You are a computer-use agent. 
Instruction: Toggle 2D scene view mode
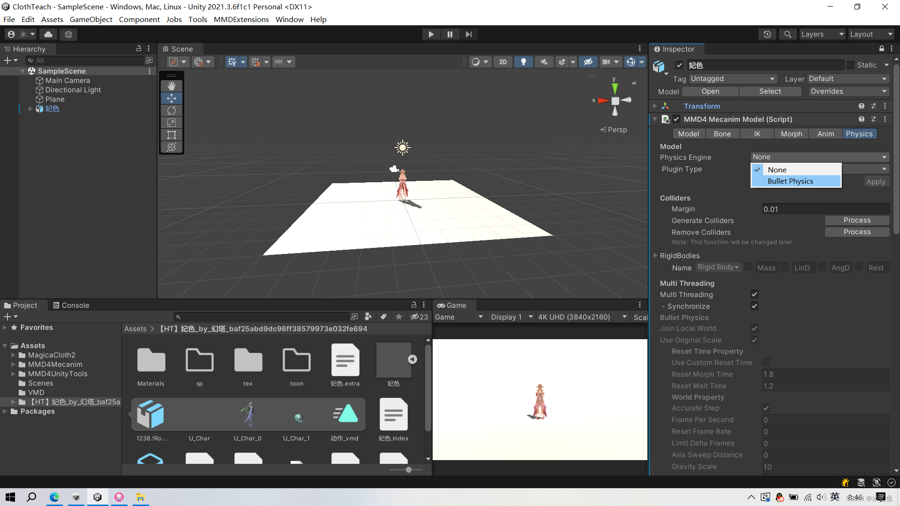coord(502,62)
